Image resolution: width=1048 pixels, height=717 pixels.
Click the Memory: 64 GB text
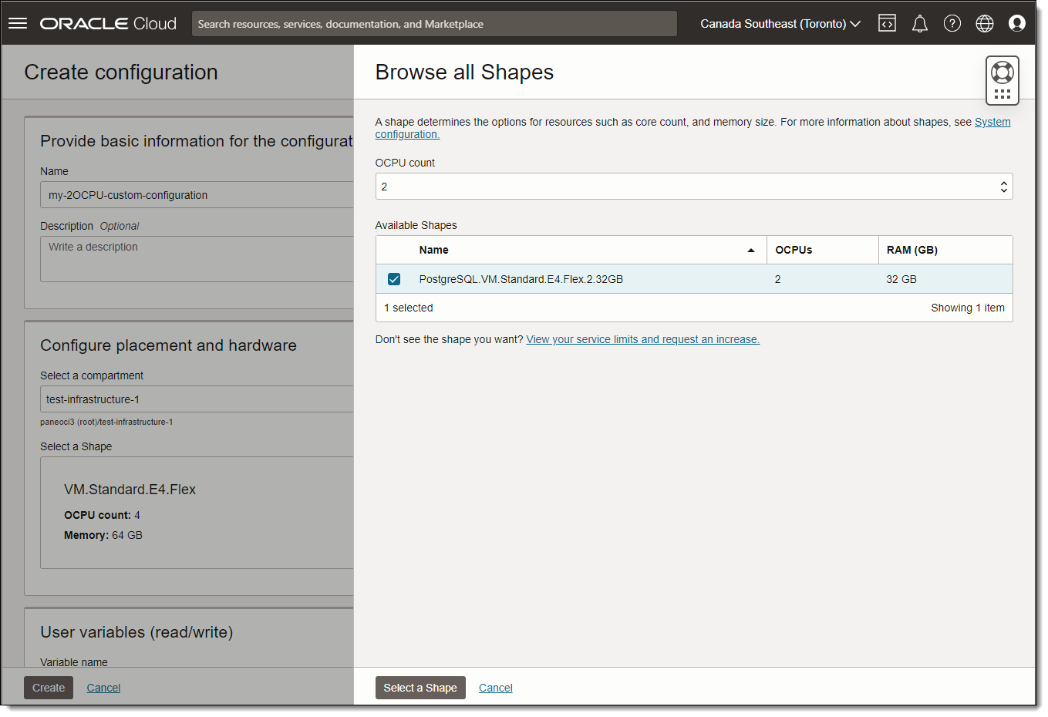coord(103,535)
